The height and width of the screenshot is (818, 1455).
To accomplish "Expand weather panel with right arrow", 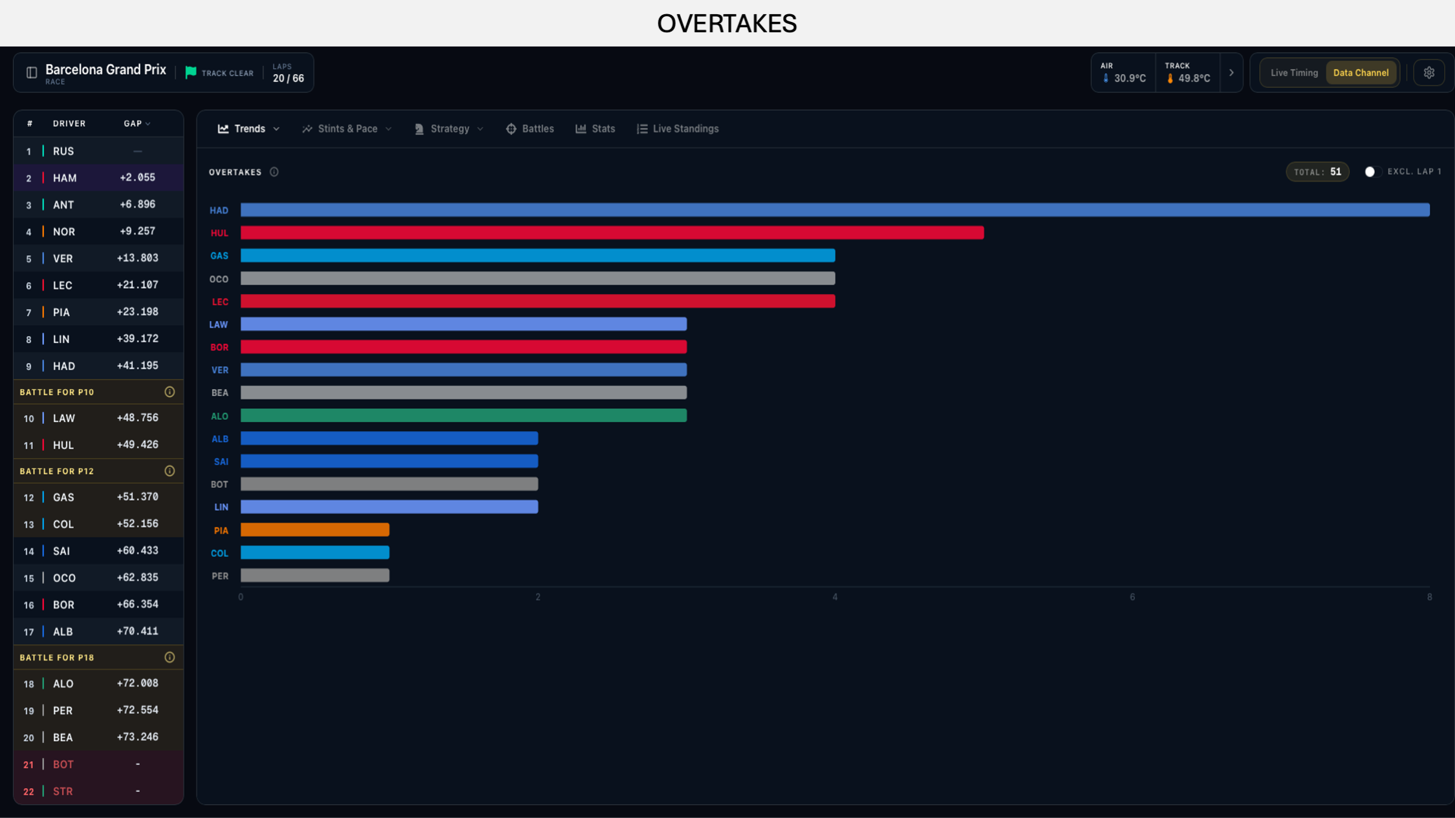I will (x=1231, y=73).
